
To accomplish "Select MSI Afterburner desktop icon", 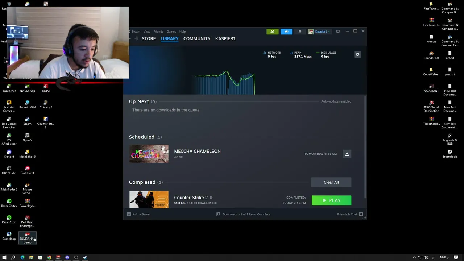I will click(x=9, y=139).
